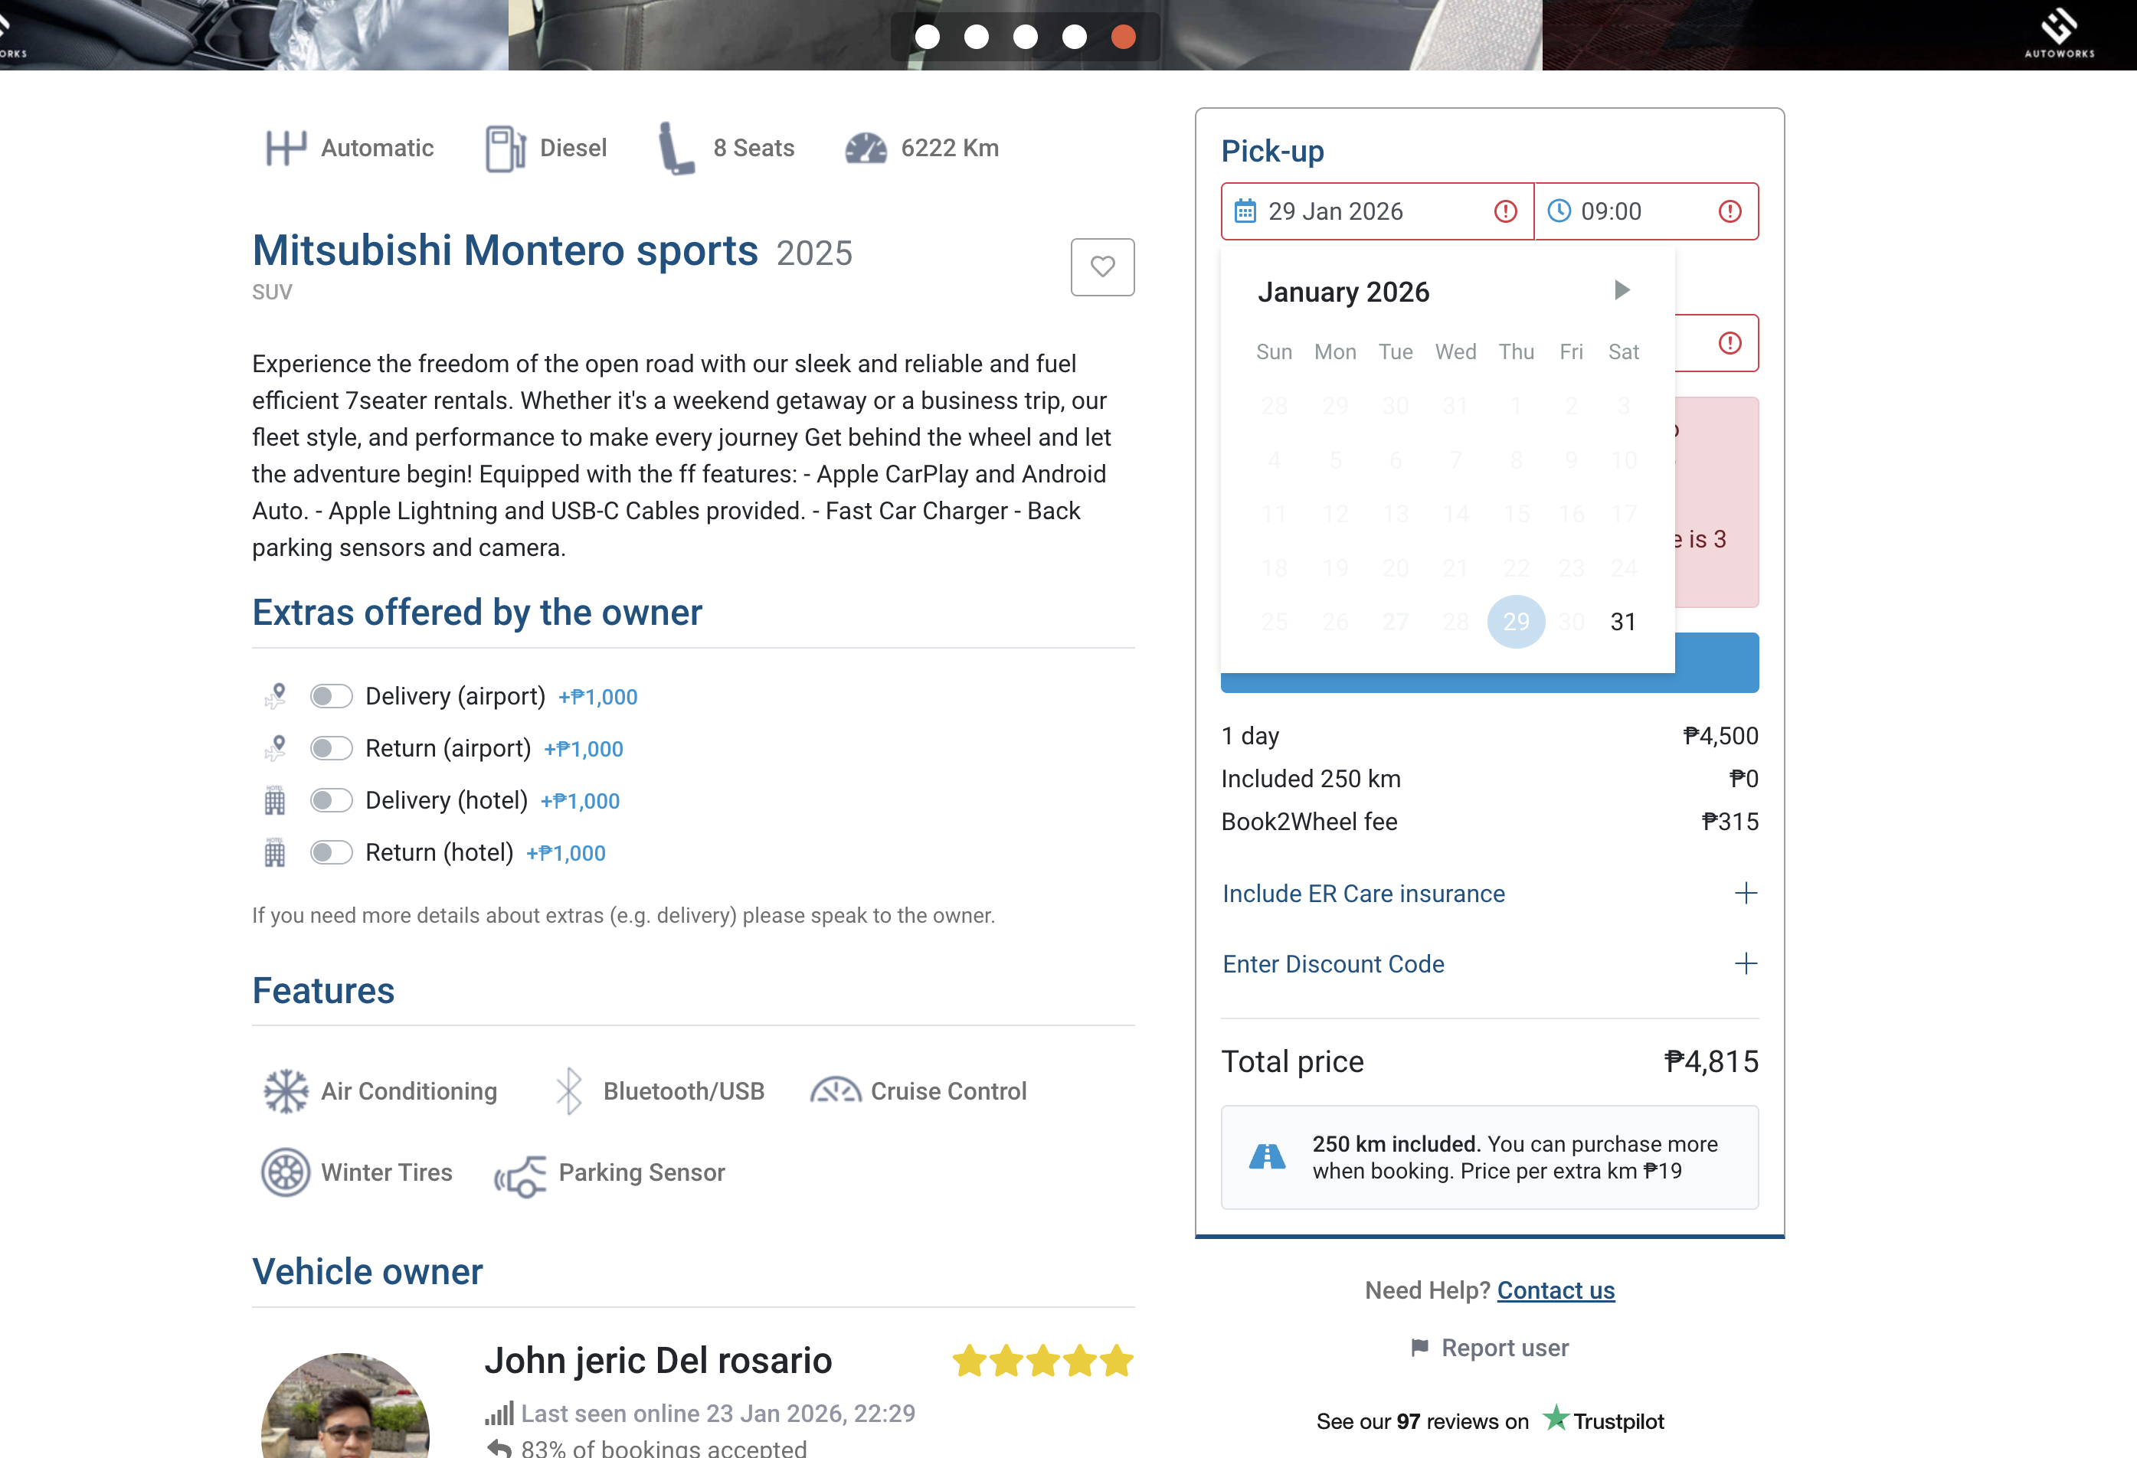Click the Include ER Care insurance link
Image resolution: width=2137 pixels, height=1458 pixels.
click(x=1363, y=894)
